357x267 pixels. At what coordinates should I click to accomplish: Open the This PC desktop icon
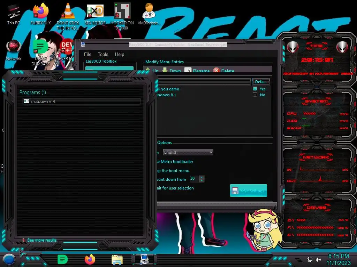[x=13, y=14]
